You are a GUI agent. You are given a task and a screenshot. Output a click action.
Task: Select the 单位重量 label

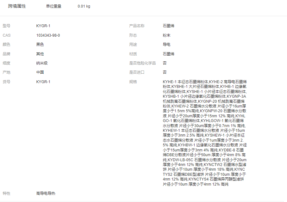(53, 6)
